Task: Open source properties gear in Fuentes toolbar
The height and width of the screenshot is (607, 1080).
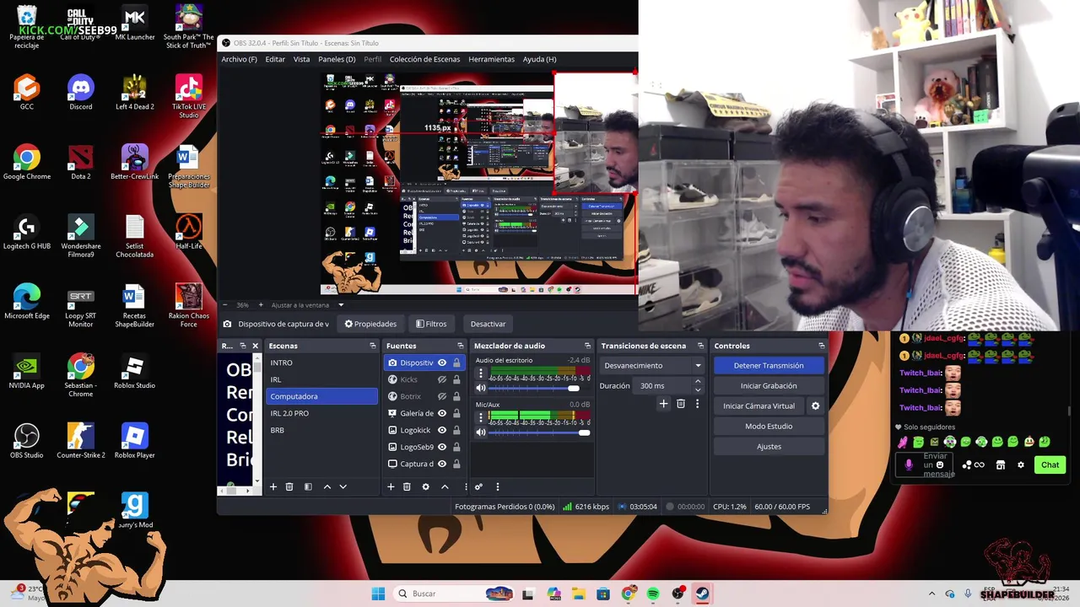Action: 425,486
